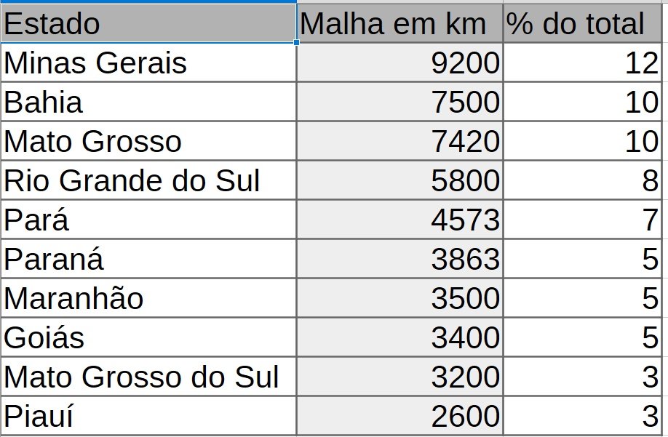Select the cell containing 9200
The height and width of the screenshot is (437, 668).
click(399, 63)
